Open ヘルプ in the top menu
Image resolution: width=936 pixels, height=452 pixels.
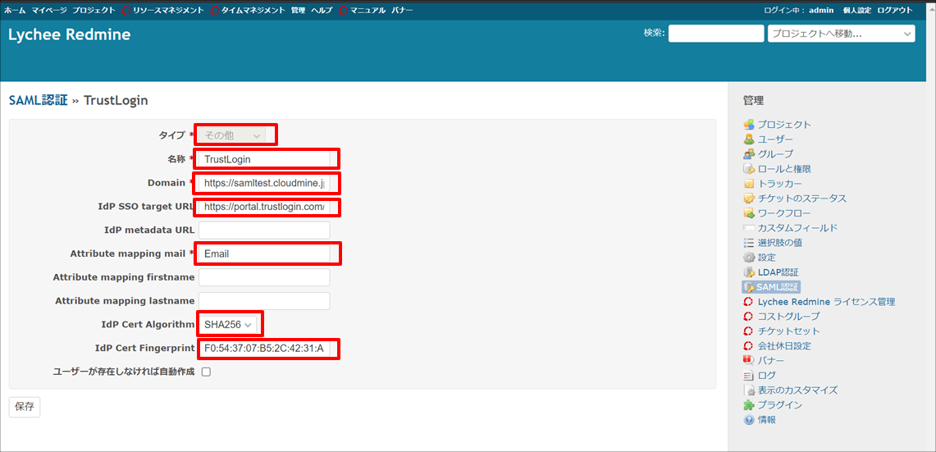[322, 11]
